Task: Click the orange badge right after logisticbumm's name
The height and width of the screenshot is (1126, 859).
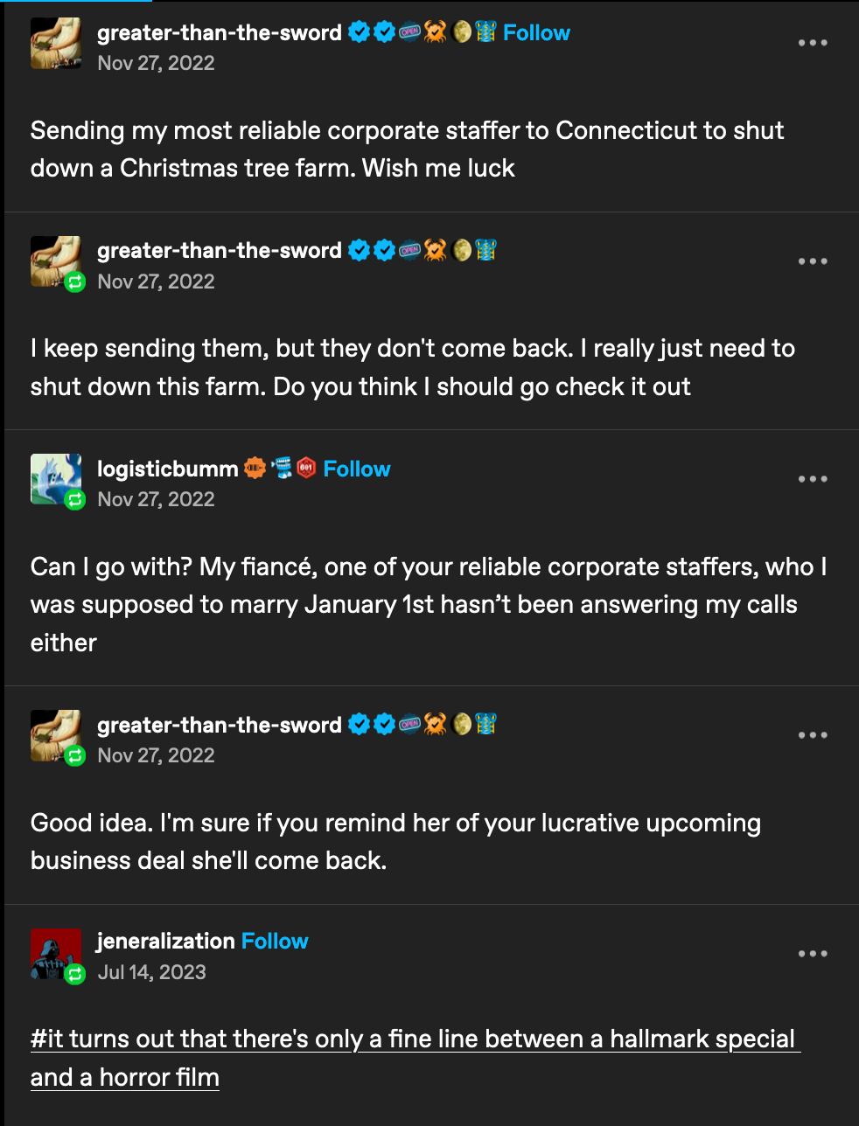Action: coord(254,469)
